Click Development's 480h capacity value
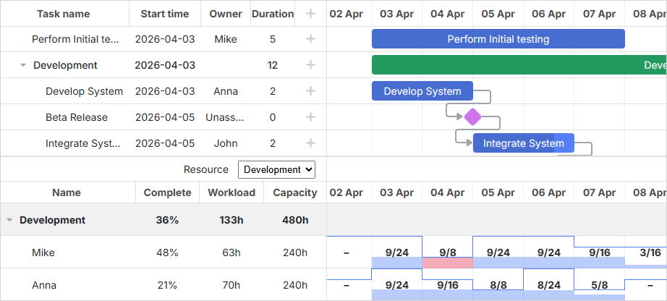 294,220
